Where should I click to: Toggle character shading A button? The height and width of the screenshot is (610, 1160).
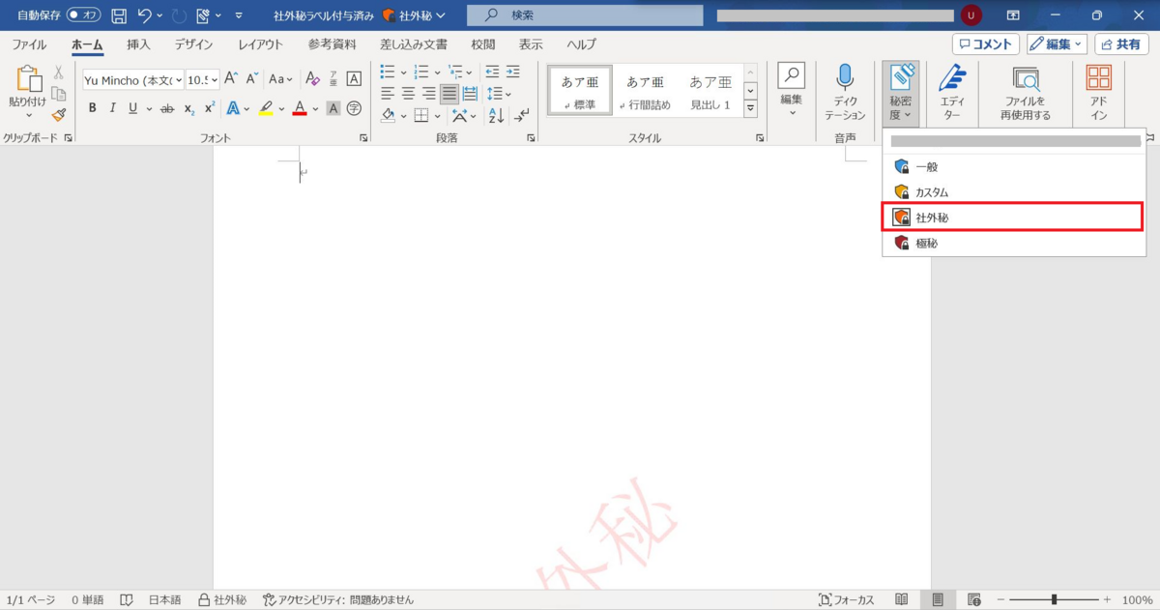coord(333,108)
